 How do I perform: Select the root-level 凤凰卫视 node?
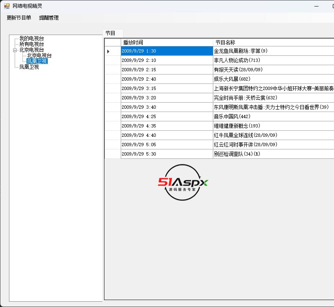tap(29, 67)
